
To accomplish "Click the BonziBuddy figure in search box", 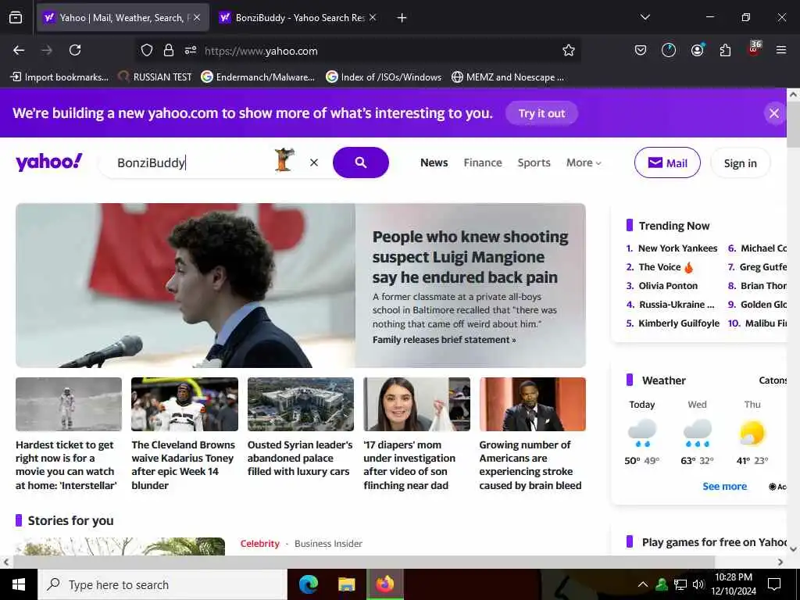I will 284,159.
